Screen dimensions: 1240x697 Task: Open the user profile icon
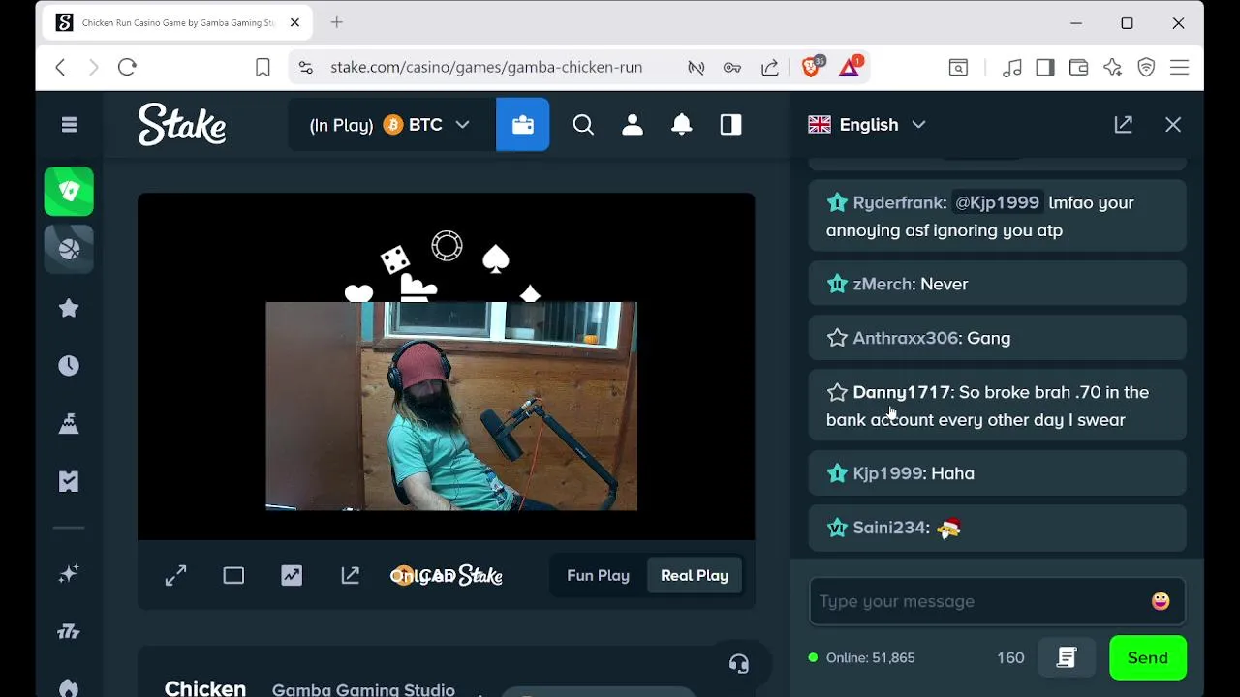[633, 125]
